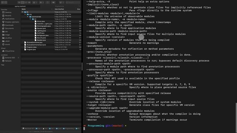Open Applications in the Finder sidebar
The height and width of the screenshot is (133, 237).
coord(8,19)
